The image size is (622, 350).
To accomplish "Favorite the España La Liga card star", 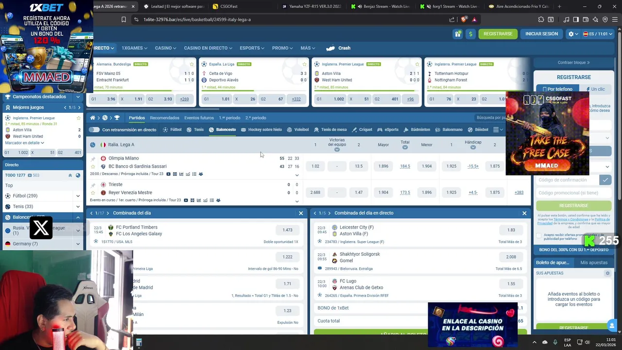I will 304,64.
